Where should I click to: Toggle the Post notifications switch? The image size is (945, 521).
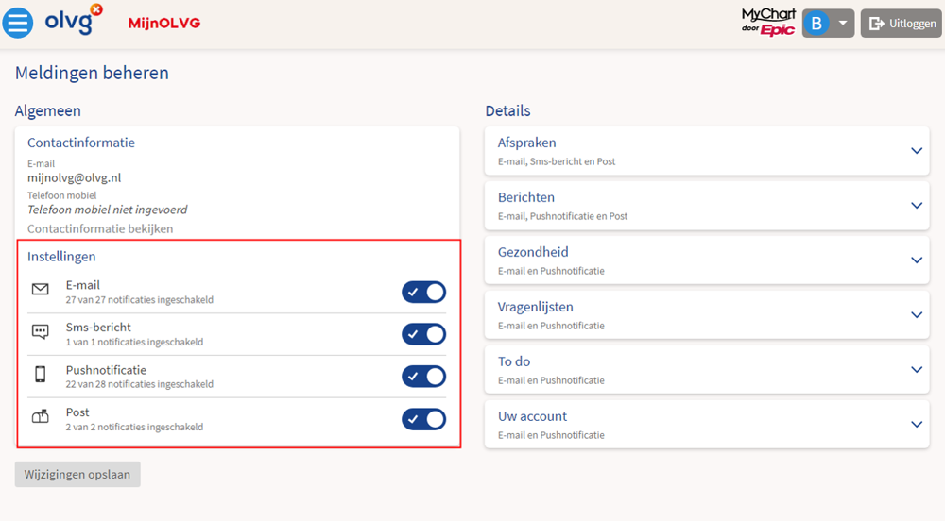click(423, 419)
